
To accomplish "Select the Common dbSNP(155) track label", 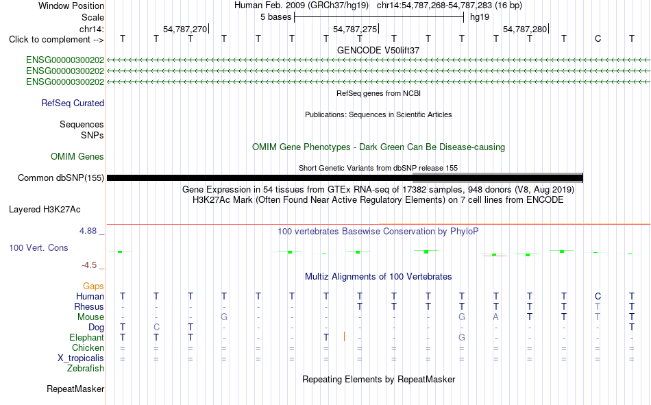I will tap(61, 177).
